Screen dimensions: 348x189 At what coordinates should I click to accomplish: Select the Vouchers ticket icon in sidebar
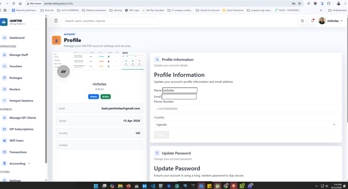point(4,66)
